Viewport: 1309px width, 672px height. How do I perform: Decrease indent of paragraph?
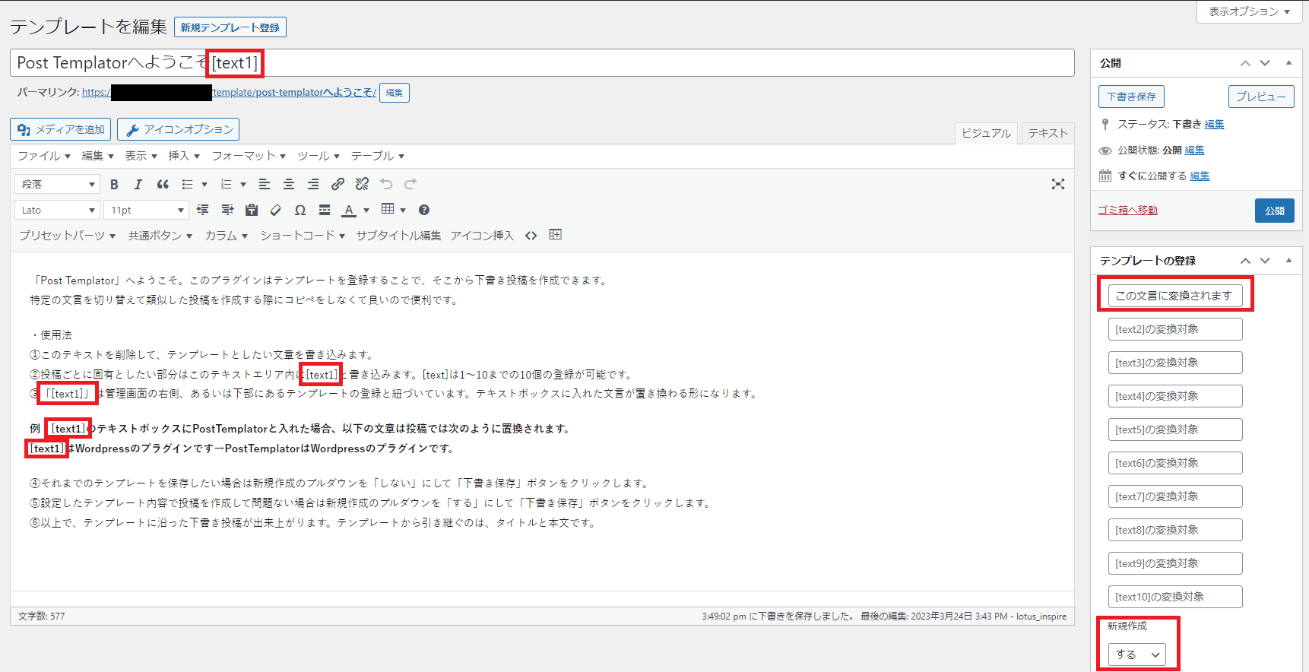pos(203,210)
